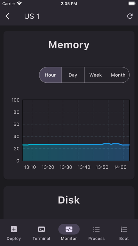The image size is (138, 246).
Task: Click the 2:05 PM clock
Action: (x=69, y=4)
